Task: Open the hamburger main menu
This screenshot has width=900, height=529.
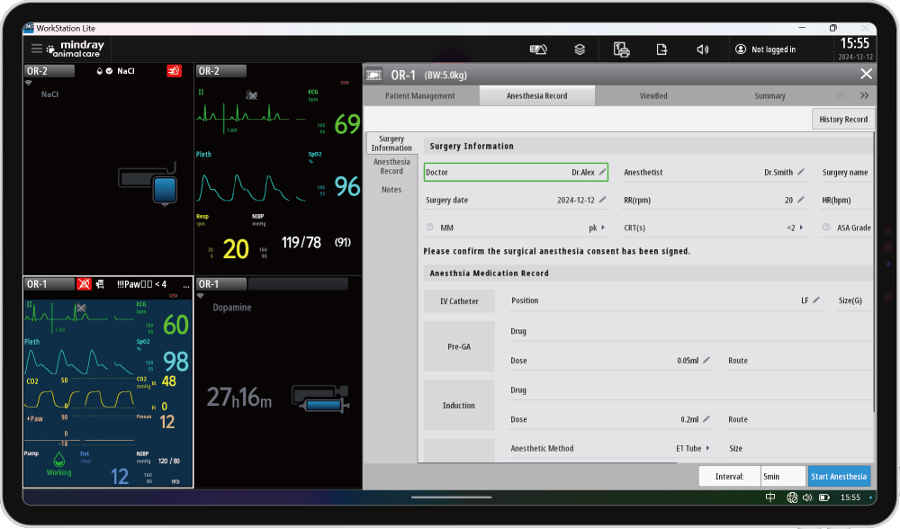Action: click(37, 49)
